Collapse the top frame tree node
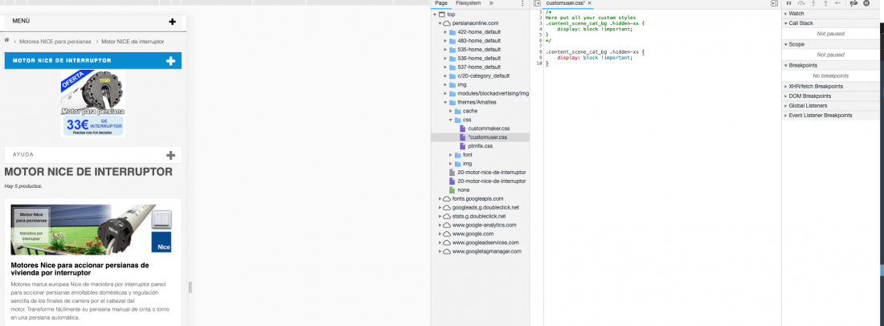Image resolution: width=884 pixels, height=326 pixels. (x=435, y=14)
